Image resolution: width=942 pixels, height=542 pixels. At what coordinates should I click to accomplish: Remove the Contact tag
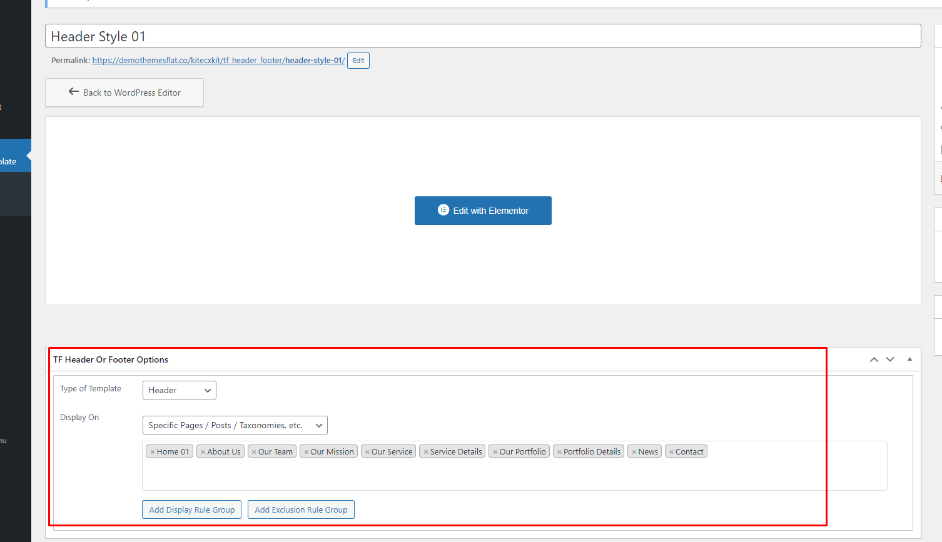click(x=671, y=452)
